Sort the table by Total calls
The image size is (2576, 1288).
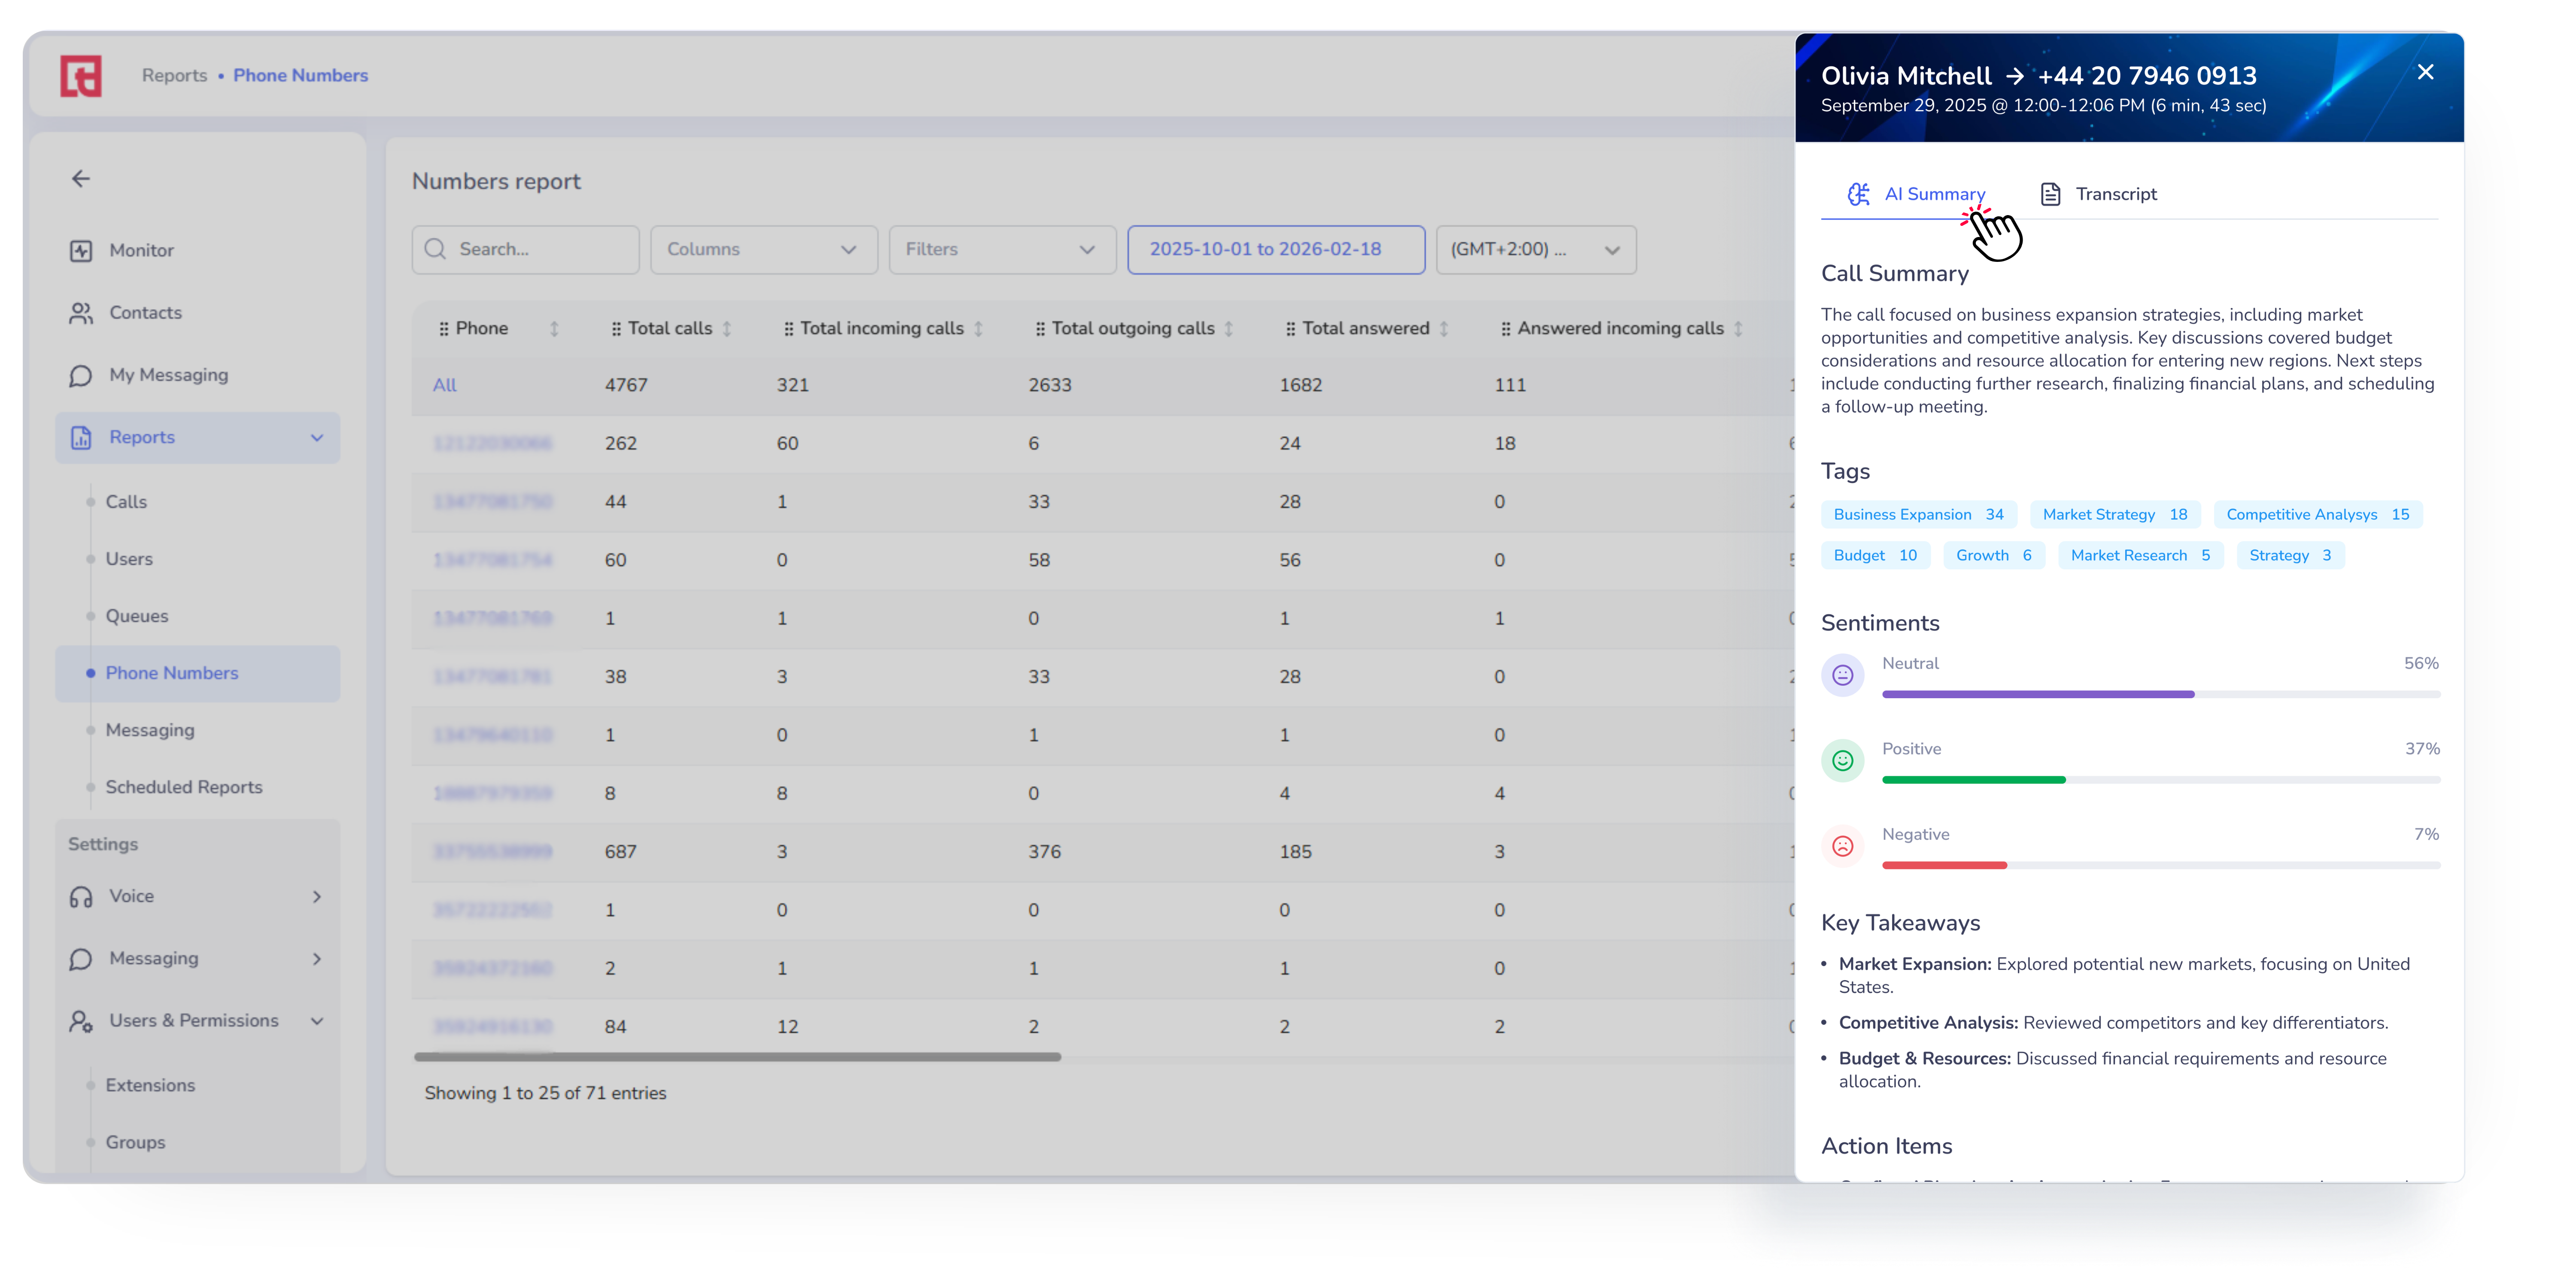tap(727, 329)
